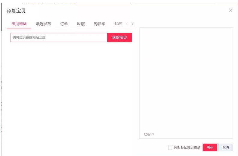Switch to the 宝贝链接 tab
Viewport: 238px width, 156px height.
point(19,24)
